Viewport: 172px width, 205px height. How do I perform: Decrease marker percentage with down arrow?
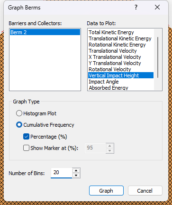point(109,150)
